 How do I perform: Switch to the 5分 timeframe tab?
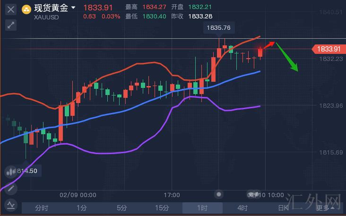point(122,208)
